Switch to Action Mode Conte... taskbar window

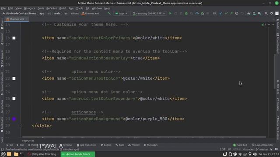(78, 154)
